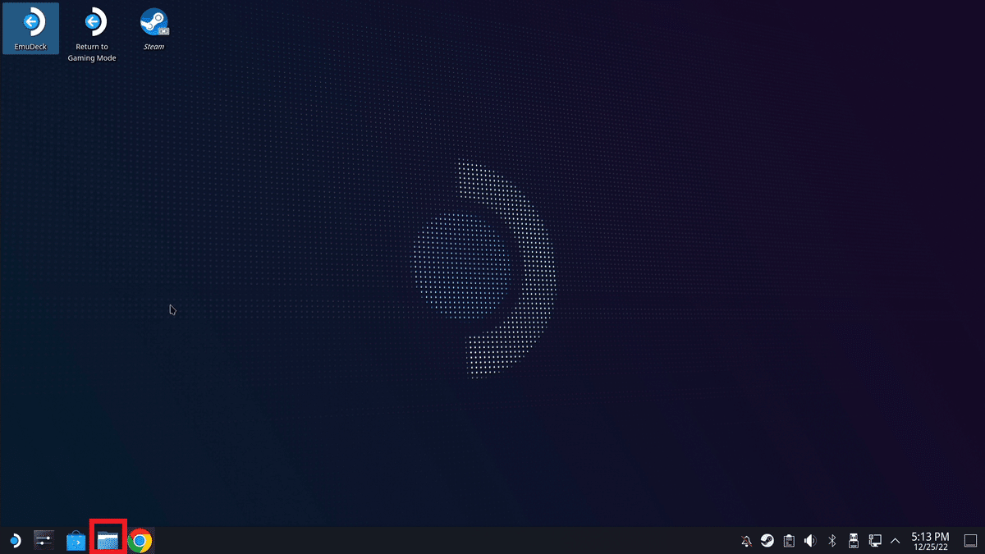Open the network connections tray icon
The image size is (985, 554).
[x=875, y=541]
